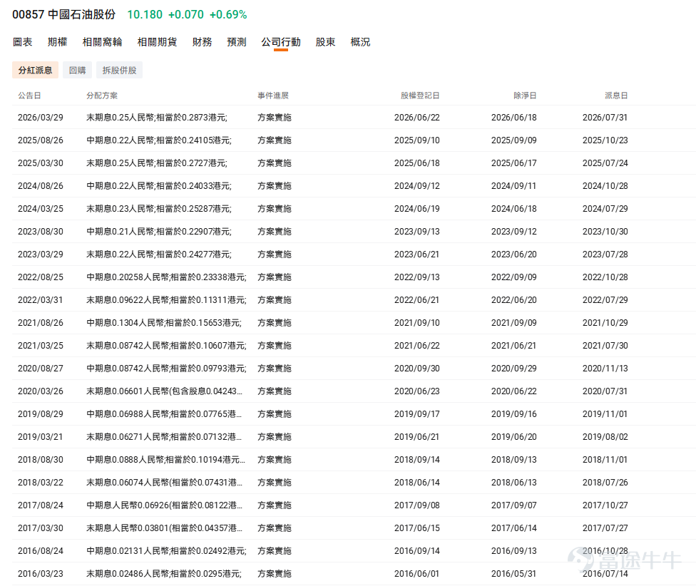Go to the 財務 tab

pos(202,42)
